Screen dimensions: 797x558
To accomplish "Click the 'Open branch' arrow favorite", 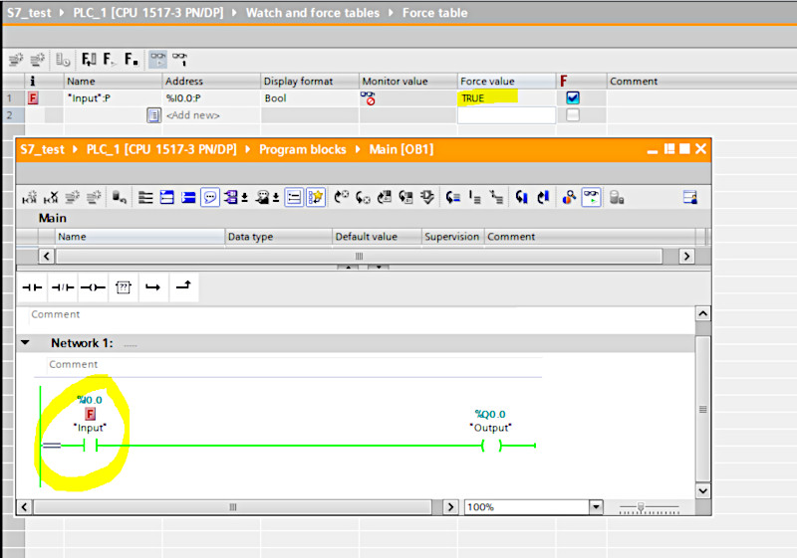I will (x=153, y=287).
